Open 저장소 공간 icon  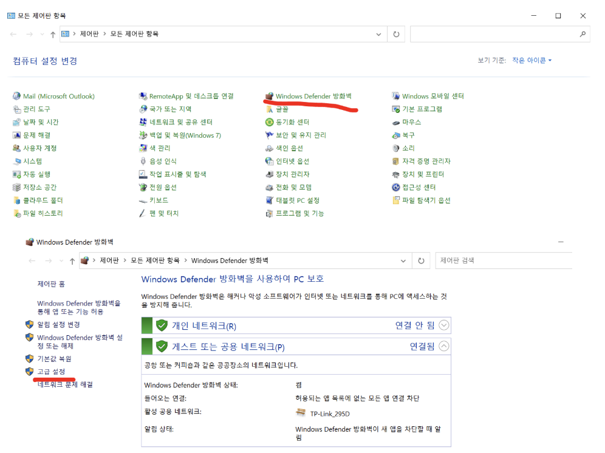click(x=35, y=188)
